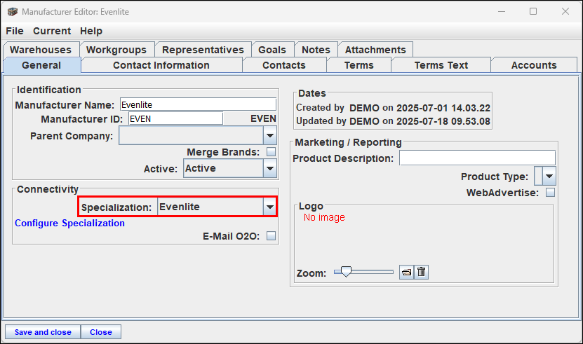Expand the Specialization combo box arrow

[x=269, y=207]
